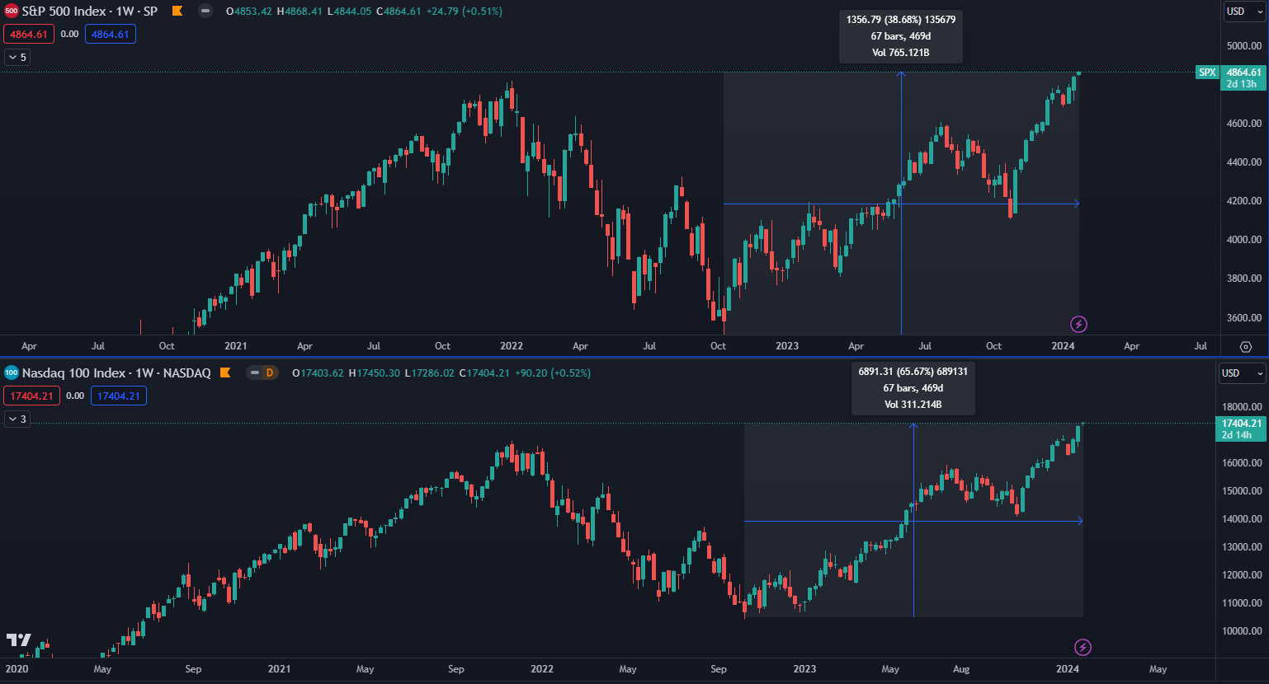The height and width of the screenshot is (684, 1269).
Task: Click the red 4864.61 sell price box
Action: click(x=29, y=35)
